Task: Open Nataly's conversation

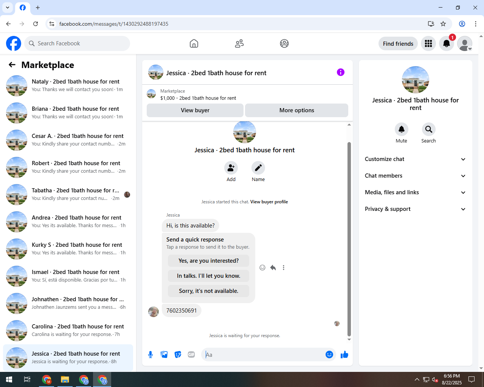Action: [x=68, y=85]
